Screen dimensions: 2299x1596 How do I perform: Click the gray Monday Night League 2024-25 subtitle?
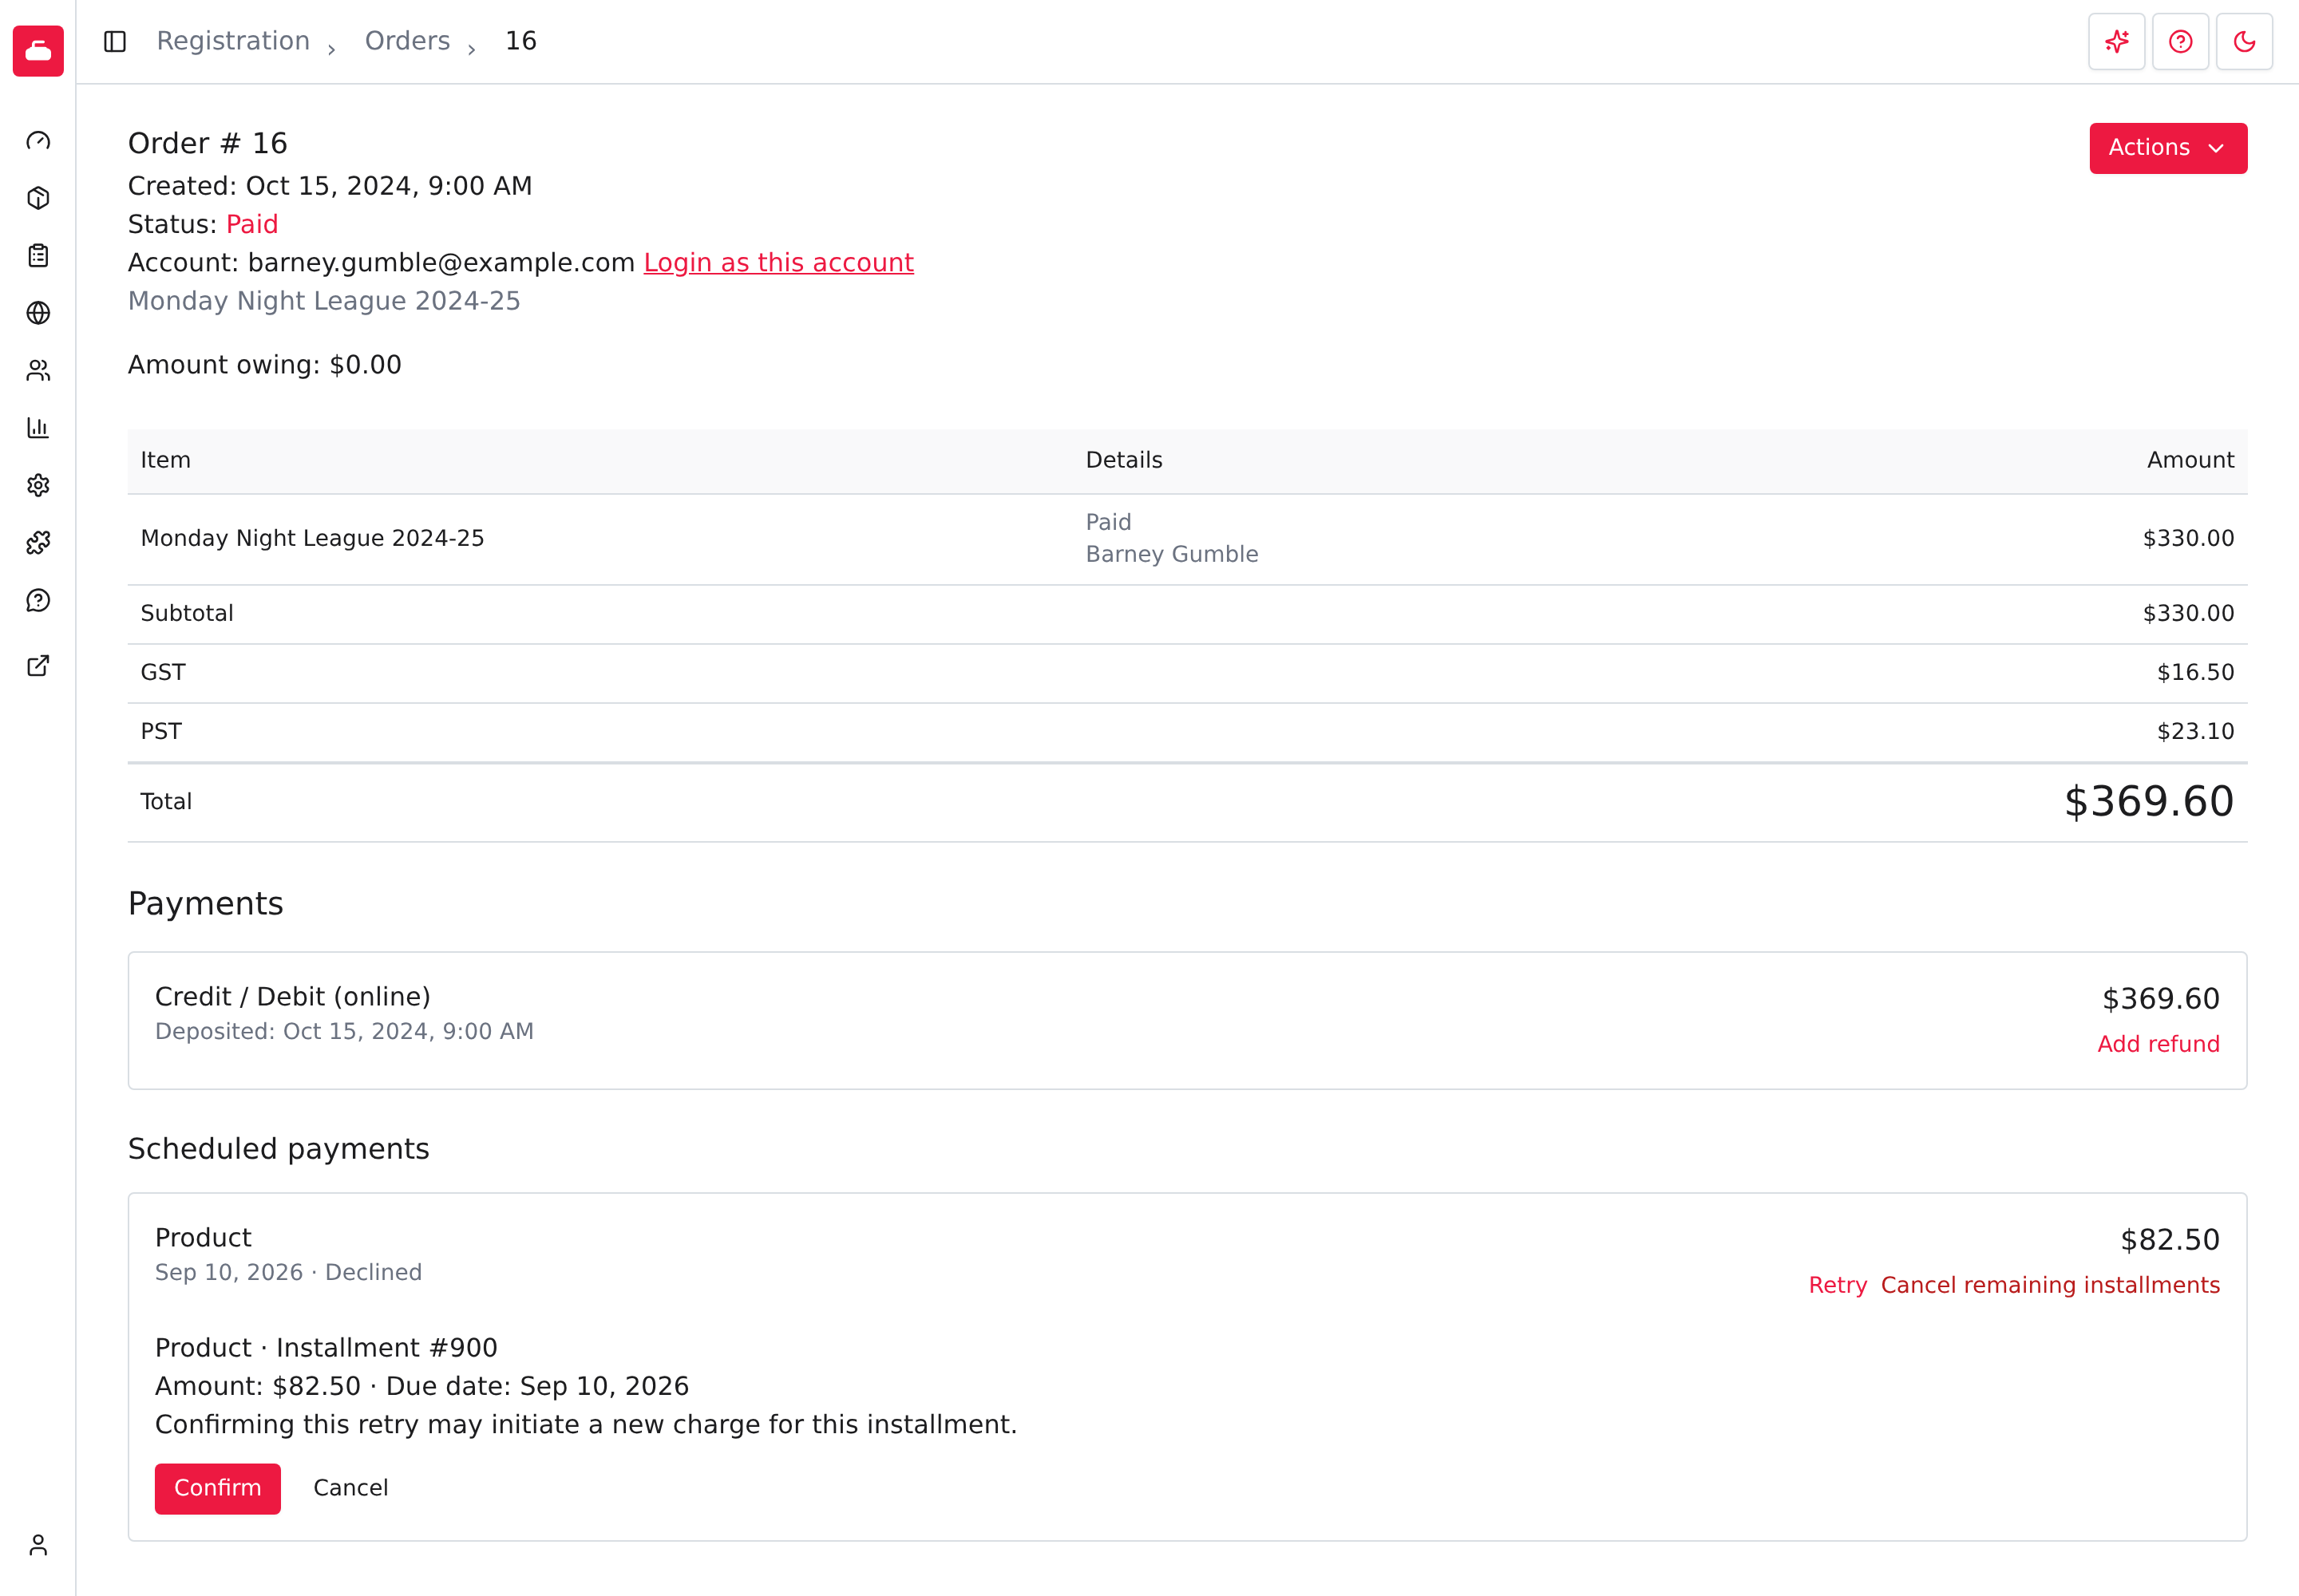[x=324, y=301]
